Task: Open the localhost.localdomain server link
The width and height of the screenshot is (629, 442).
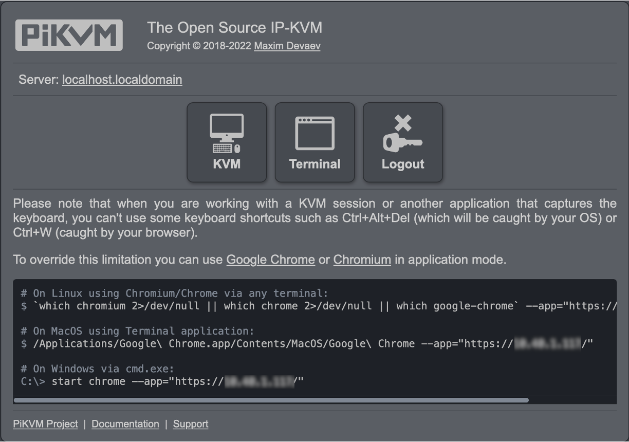Action: pos(121,80)
